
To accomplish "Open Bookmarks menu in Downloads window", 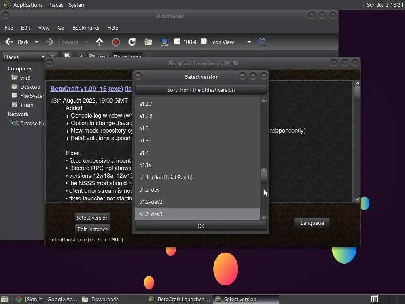I will point(86,28).
